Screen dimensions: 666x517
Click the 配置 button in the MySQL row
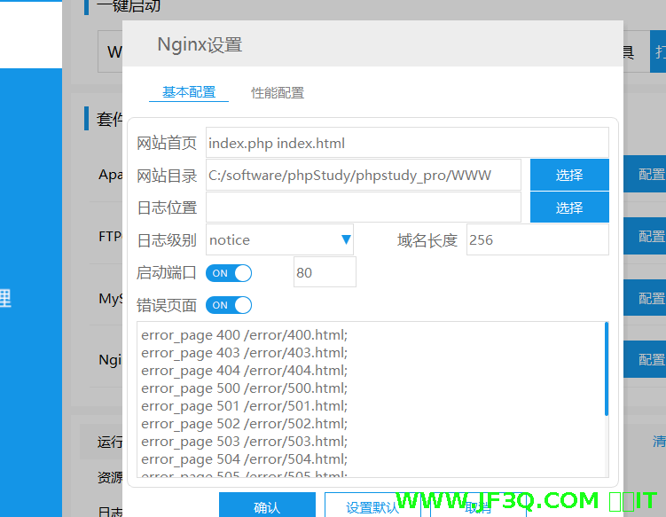(x=651, y=299)
